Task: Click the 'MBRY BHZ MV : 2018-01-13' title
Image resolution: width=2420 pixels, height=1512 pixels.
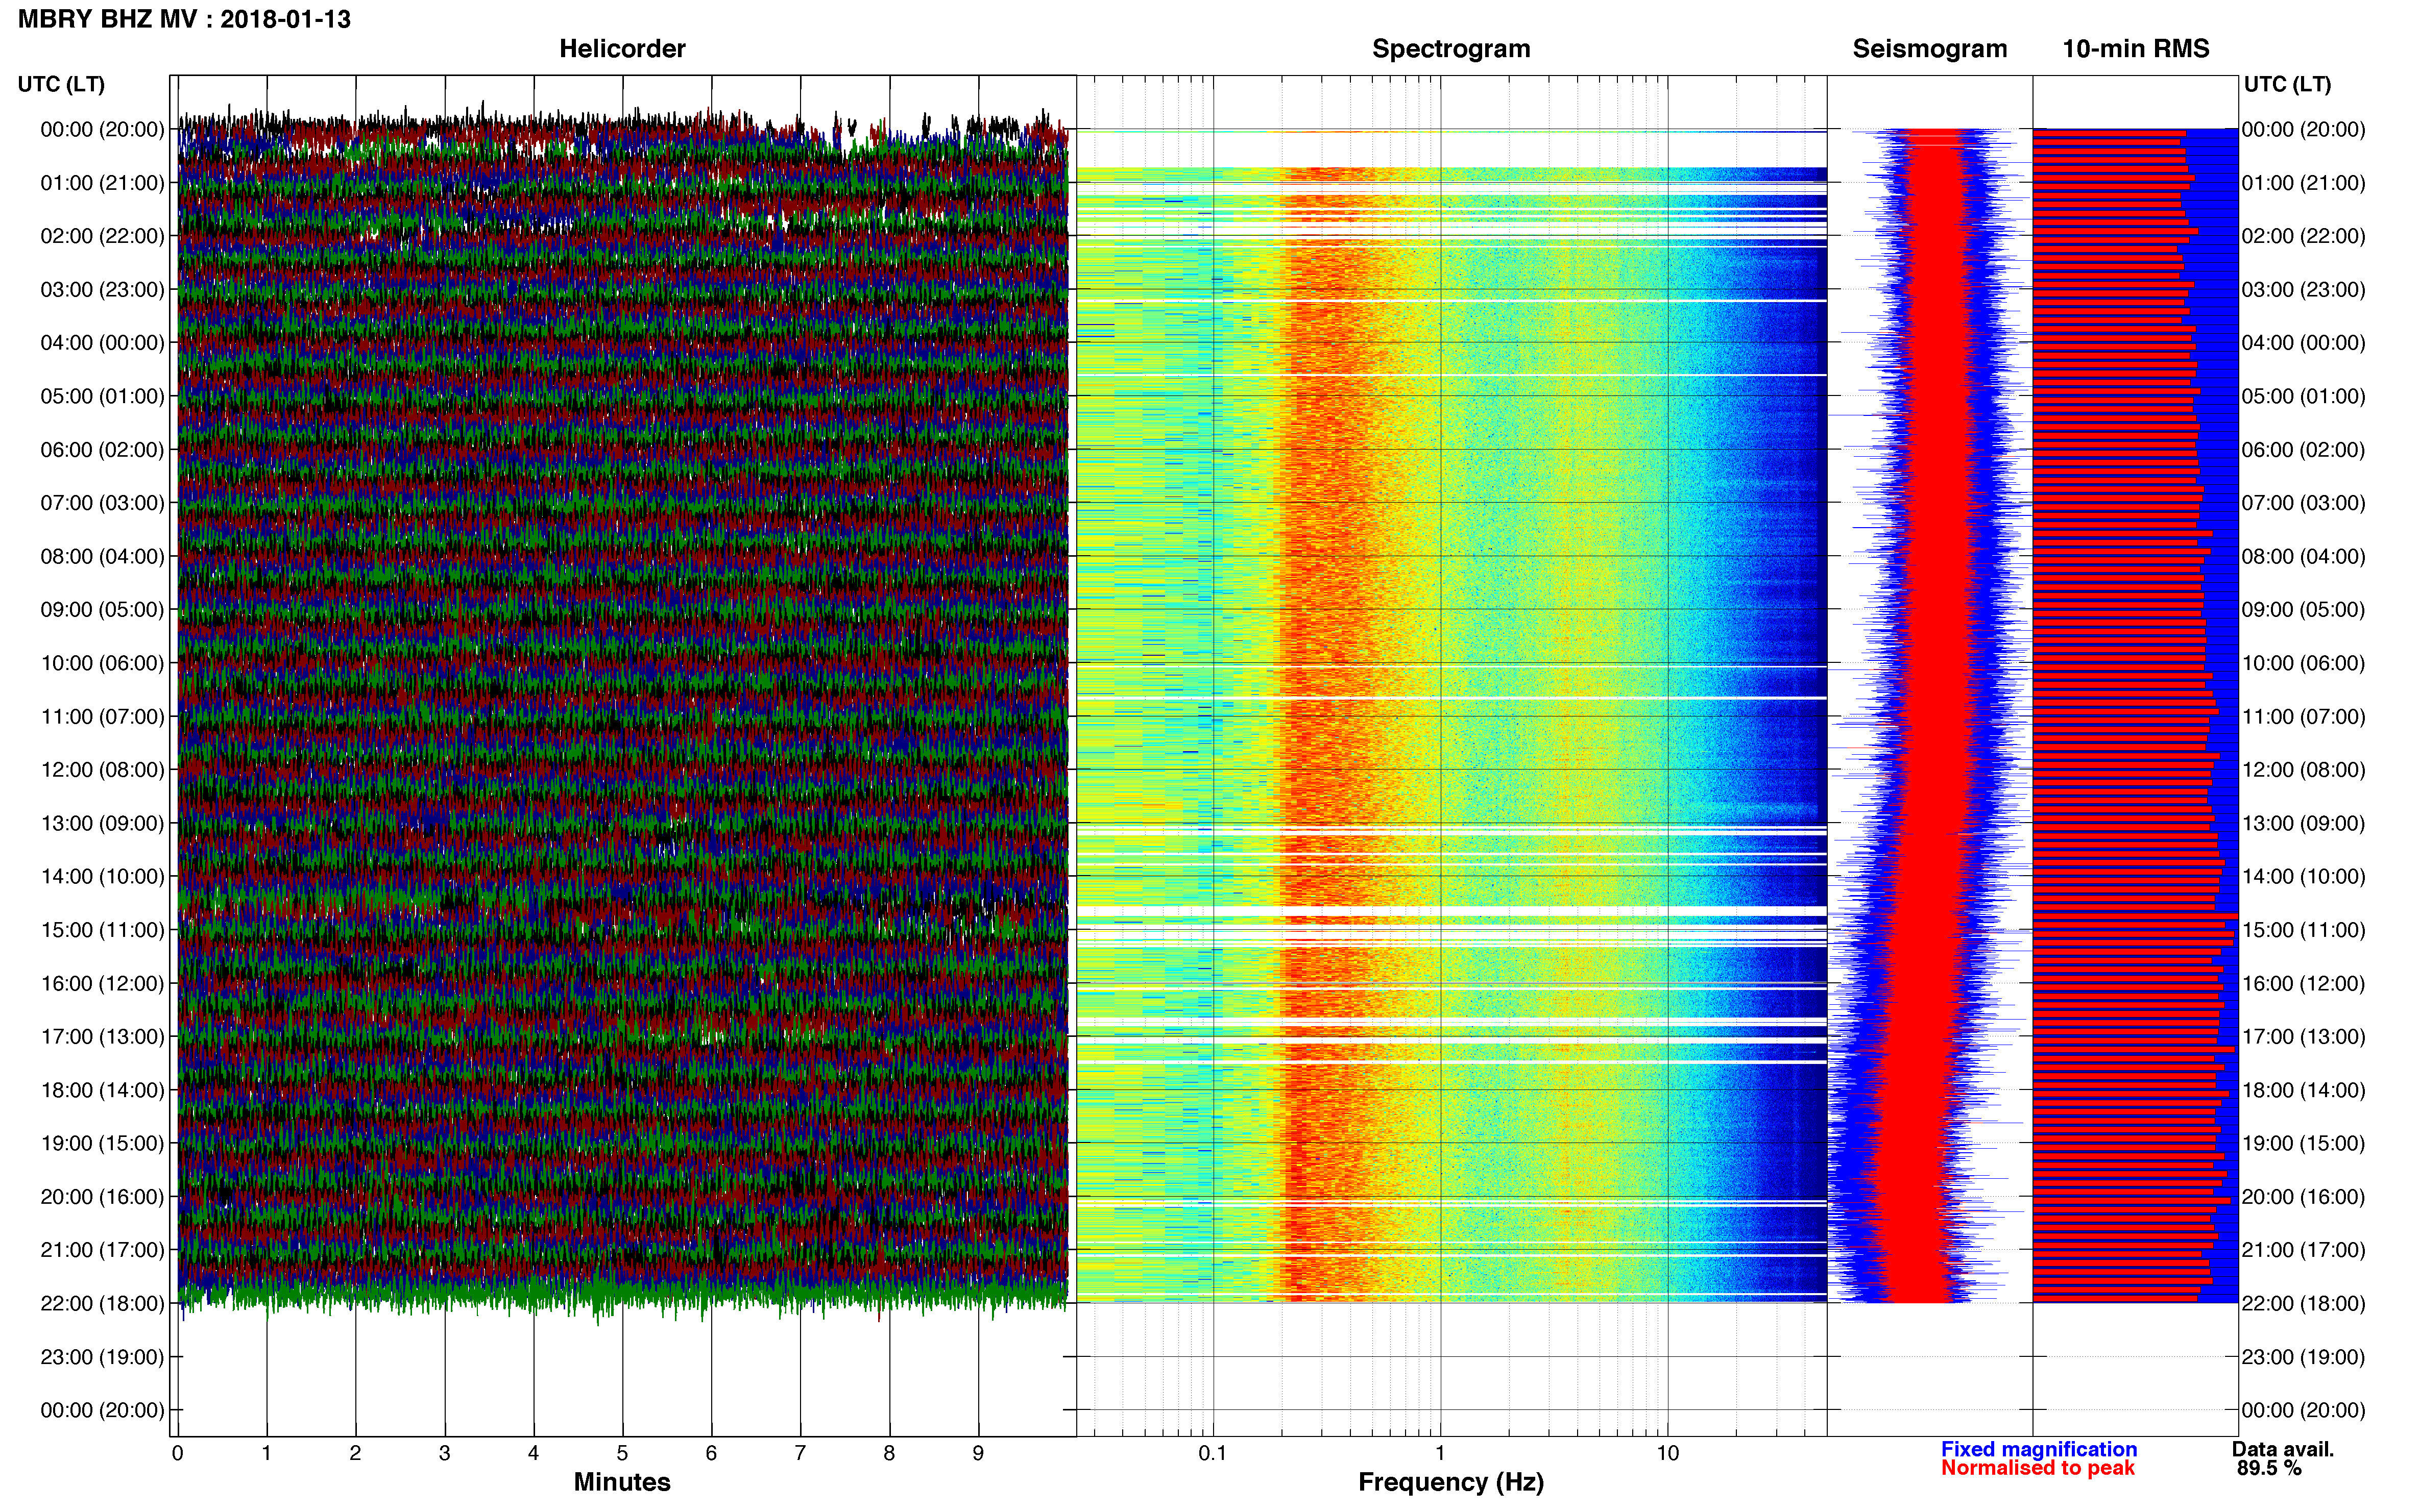Action: click(184, 19)
